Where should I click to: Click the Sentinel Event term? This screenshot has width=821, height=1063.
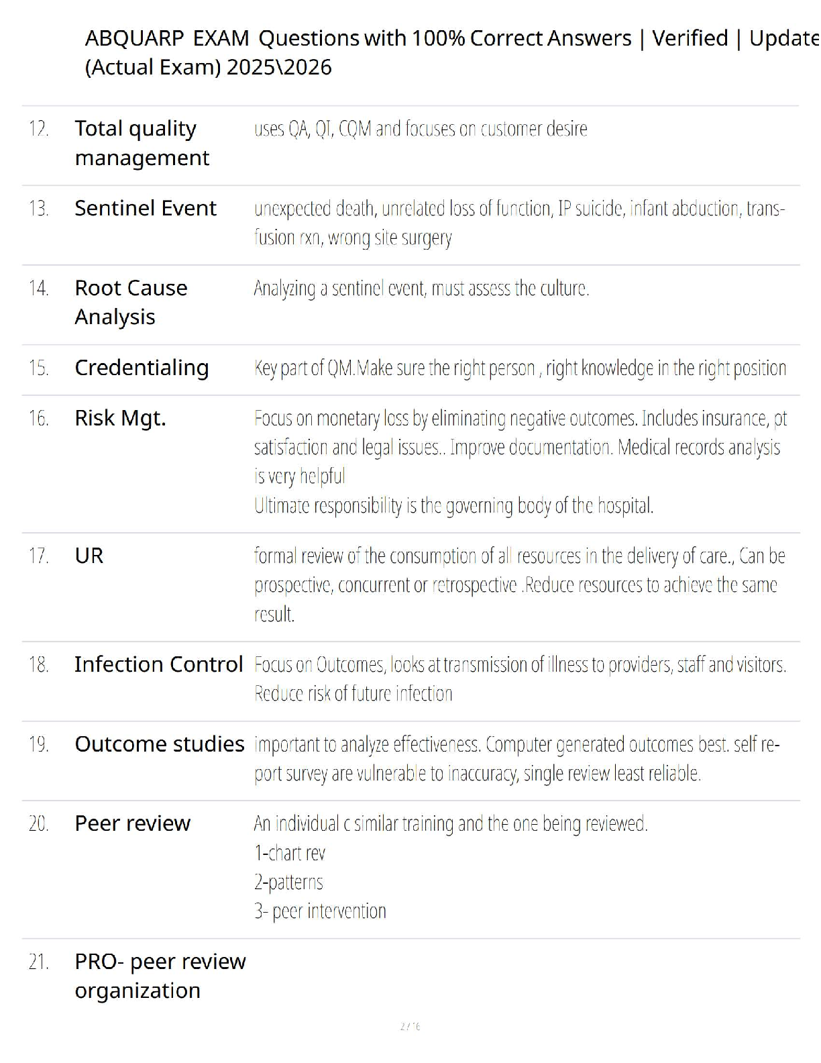click(145, 208)
